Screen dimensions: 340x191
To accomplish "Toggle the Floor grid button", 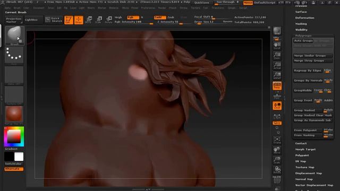I will pyautogui.click(x=277, y=95).
